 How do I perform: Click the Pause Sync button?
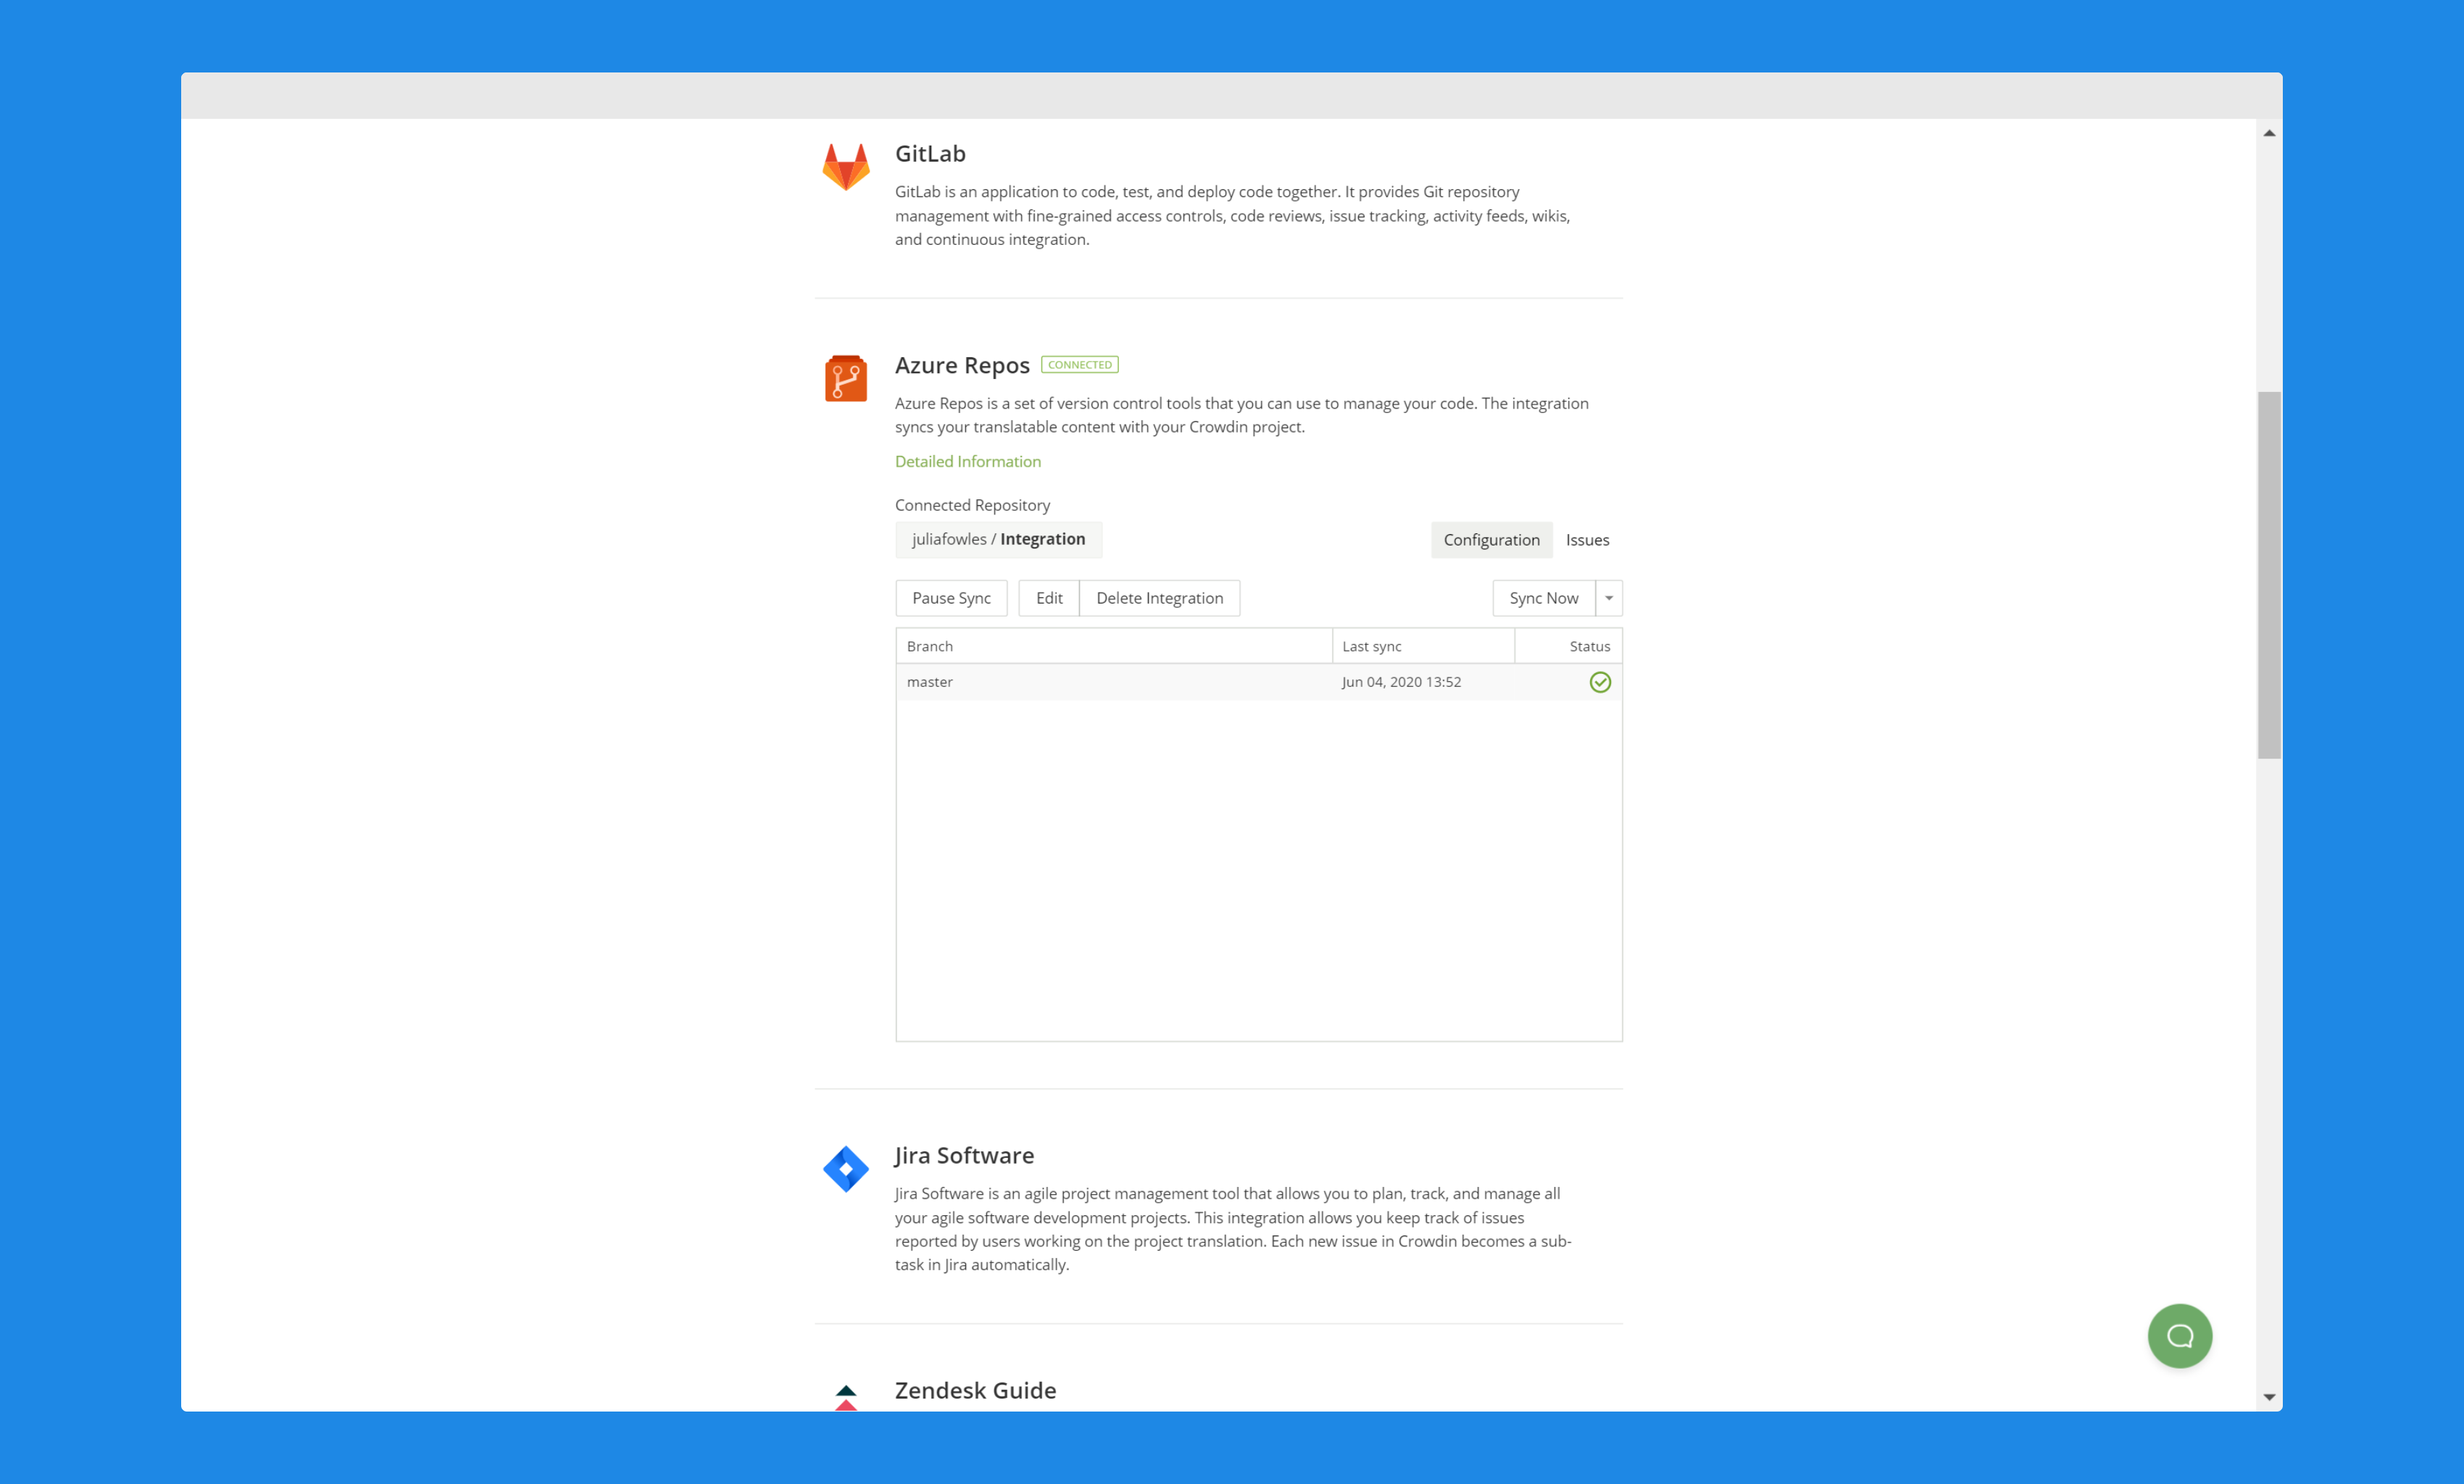pyautogui.click(x=951, y=598)
